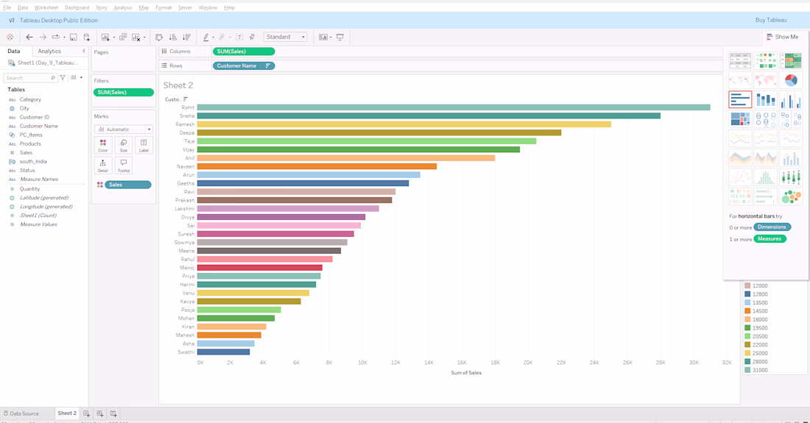
Task: Open the Worksheet menu
Action: point(46,8)
